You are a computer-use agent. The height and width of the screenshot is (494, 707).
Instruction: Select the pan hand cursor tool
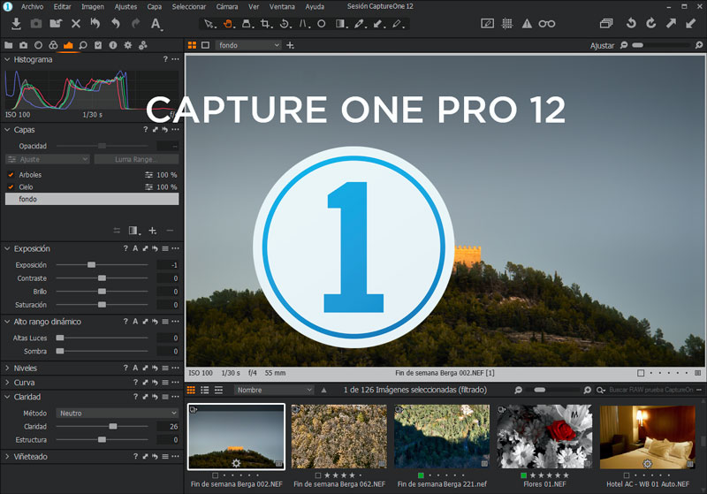[x=228, y=24]
